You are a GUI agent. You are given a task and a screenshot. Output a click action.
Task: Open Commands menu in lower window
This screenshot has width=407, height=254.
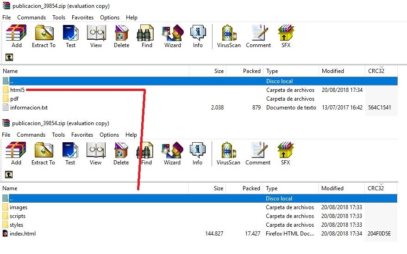(x=31, y=135)
